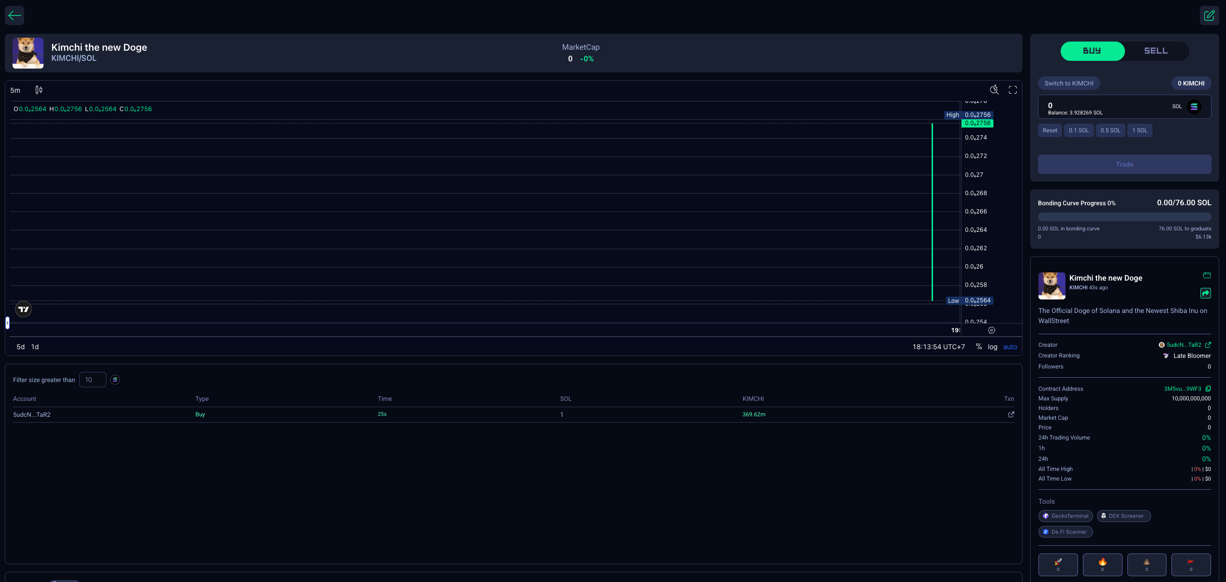
Task: Toggle the log scale option
Action: click(x=992, y=347)
